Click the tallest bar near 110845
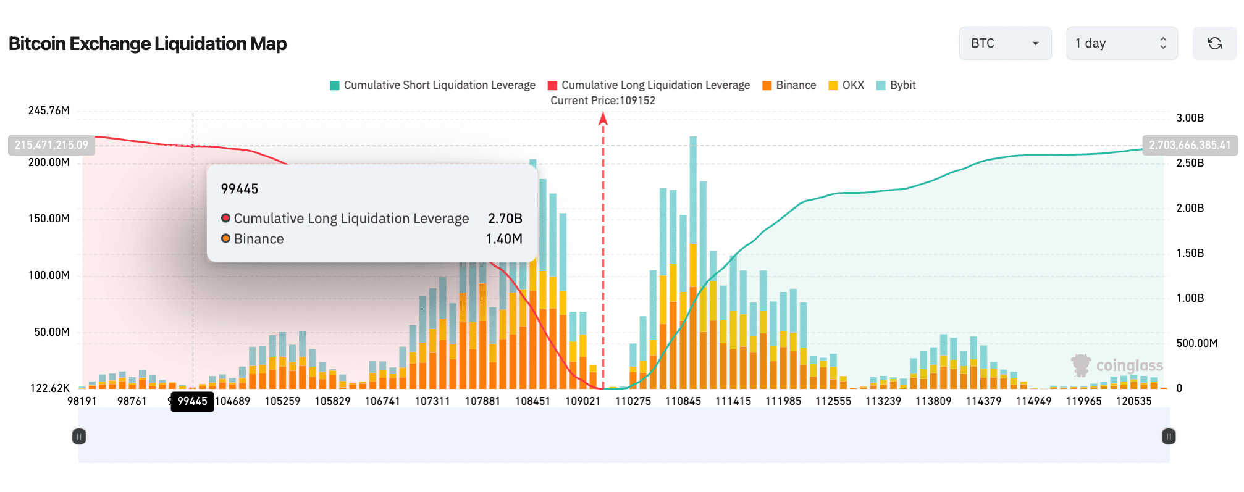 [693, 262]
